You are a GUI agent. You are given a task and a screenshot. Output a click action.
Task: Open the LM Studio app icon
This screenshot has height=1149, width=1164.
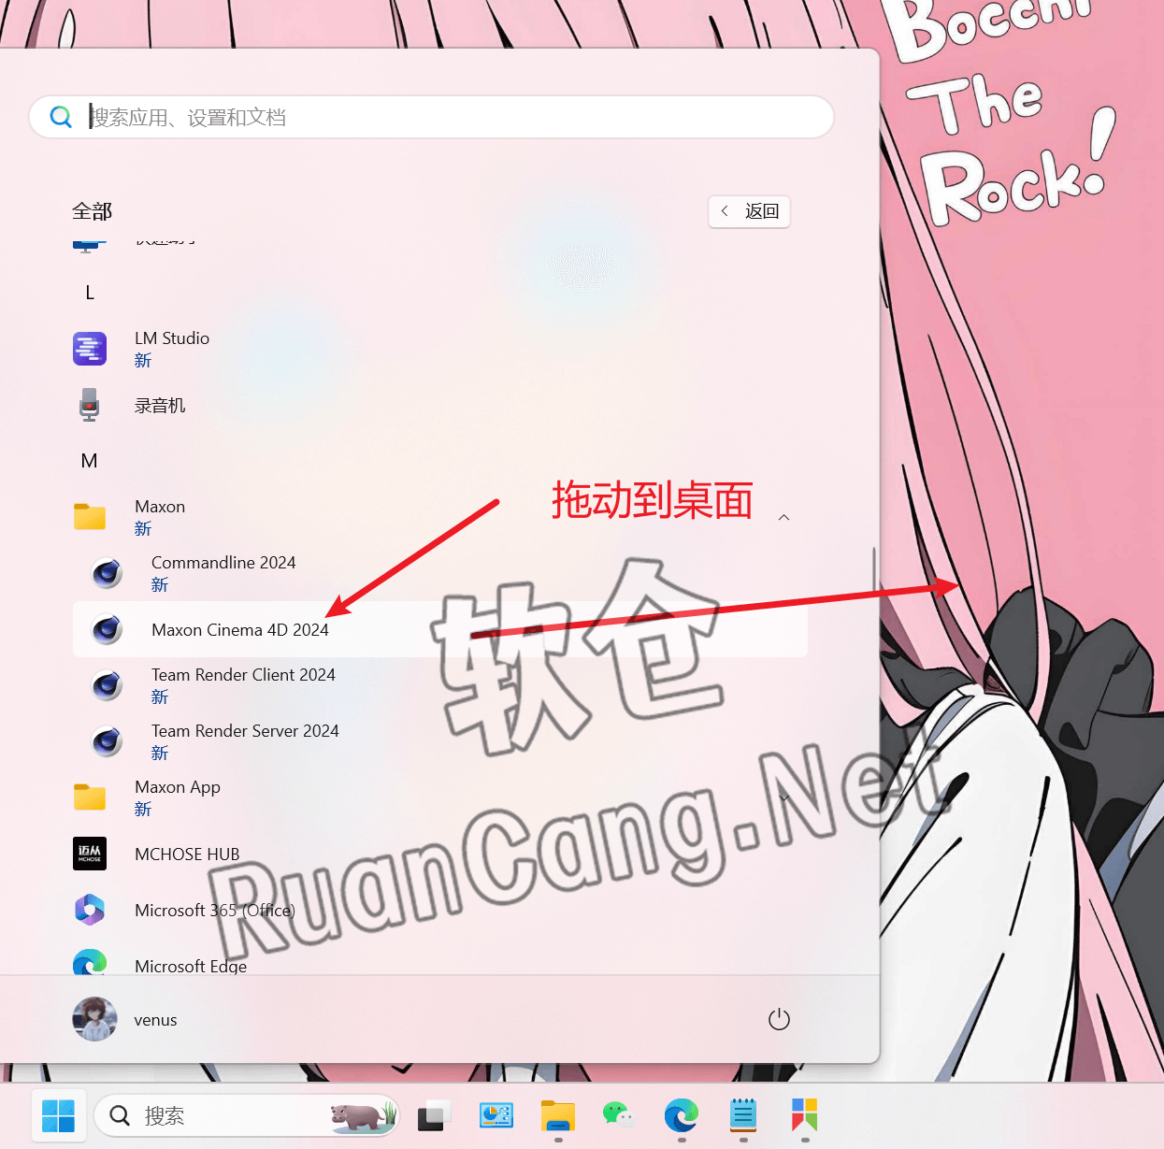(90, 349)
